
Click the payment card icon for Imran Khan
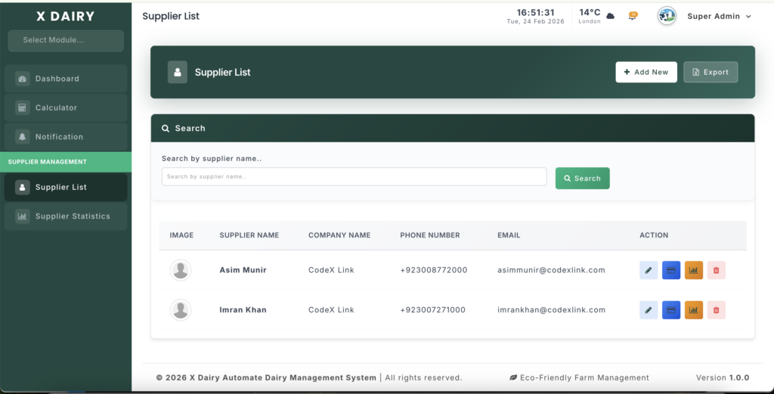[671, 310]
